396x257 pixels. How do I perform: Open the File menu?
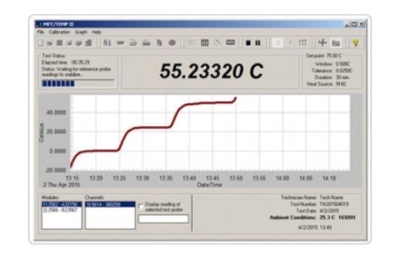pyautogui.click(x=40, y=32)
